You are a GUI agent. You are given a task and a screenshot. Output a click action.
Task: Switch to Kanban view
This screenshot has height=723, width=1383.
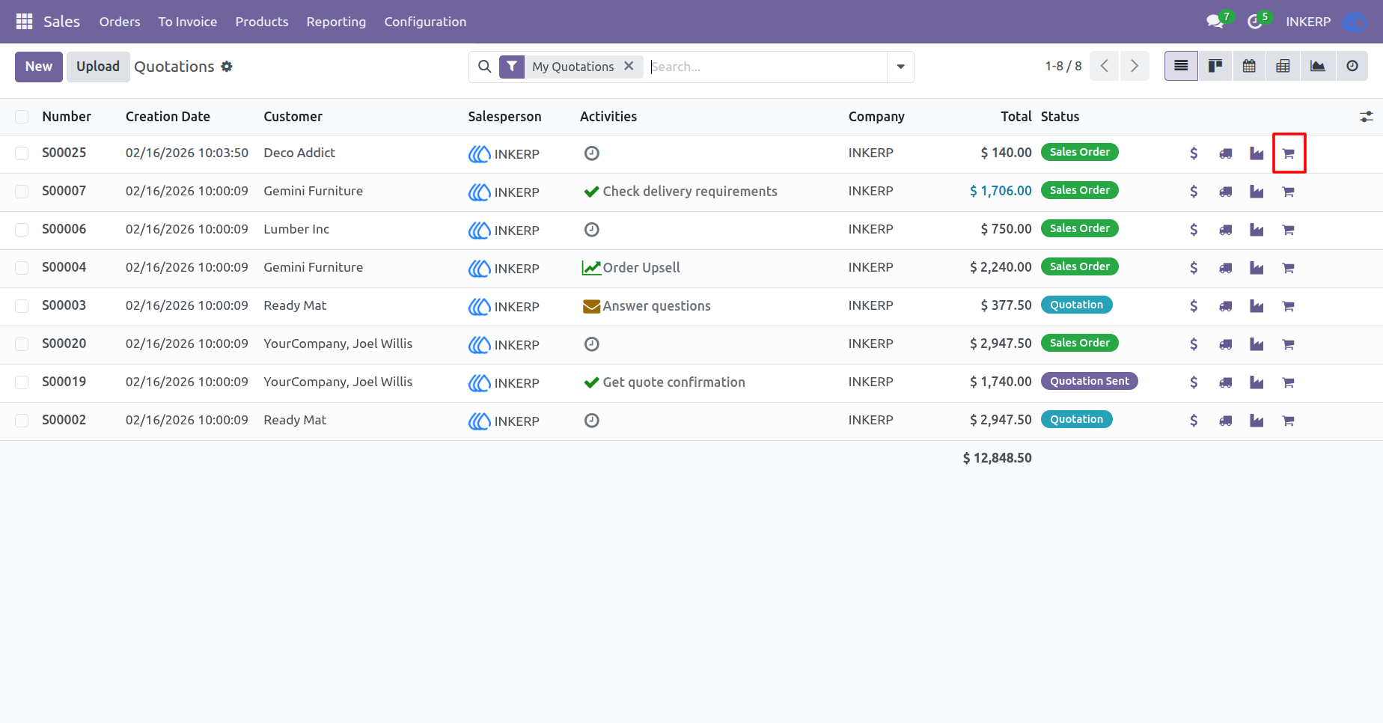click(x=1215, y=67)
